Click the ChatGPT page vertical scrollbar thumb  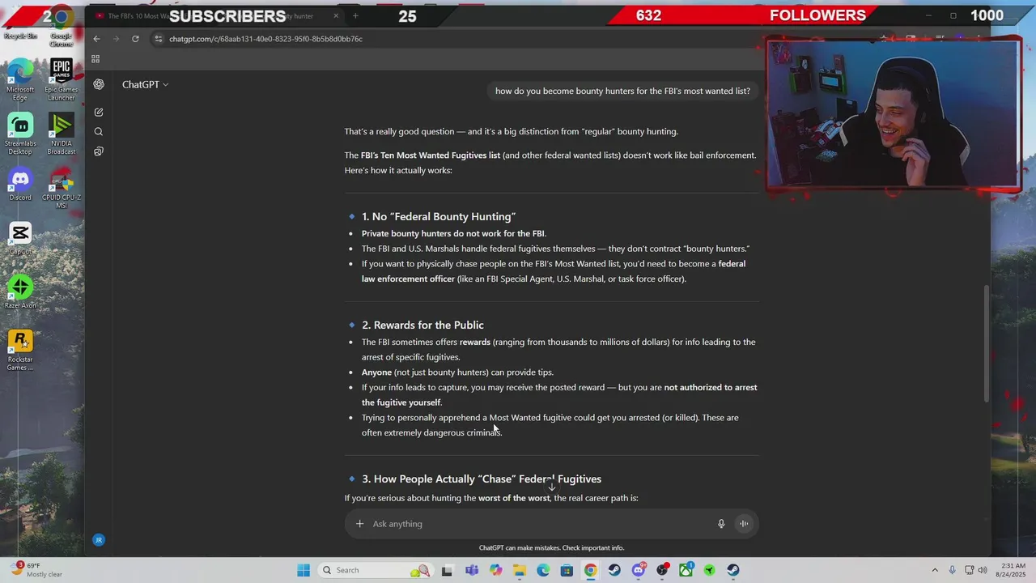click(x=985, y=344)
